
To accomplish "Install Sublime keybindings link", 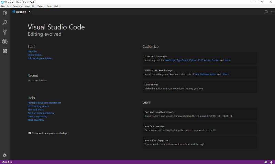I will 205,74.
